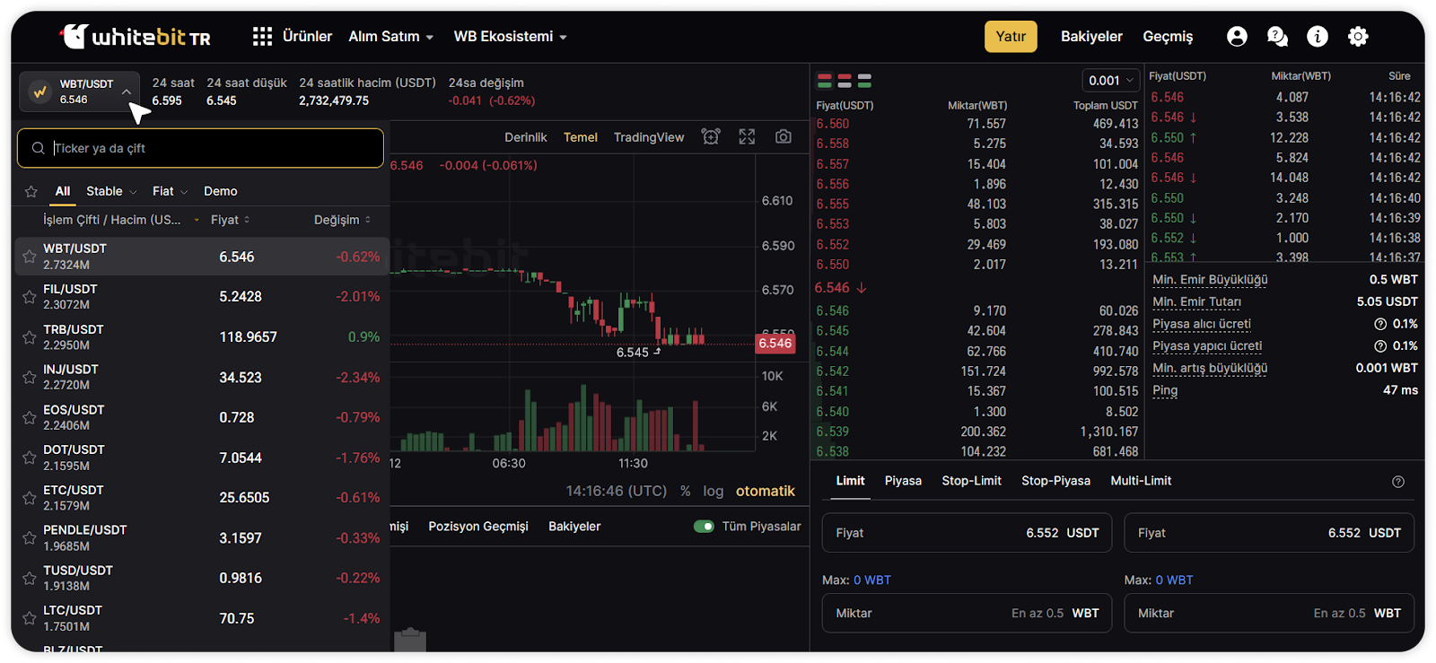Favorite the TRB/USDT pair star

pos(29,337)
